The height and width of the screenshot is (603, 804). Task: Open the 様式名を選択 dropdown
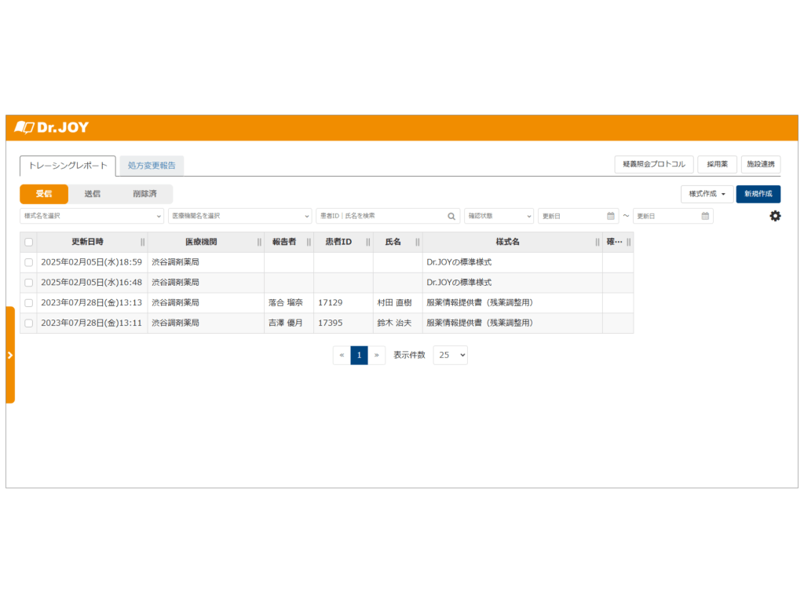tap(92, 216)
